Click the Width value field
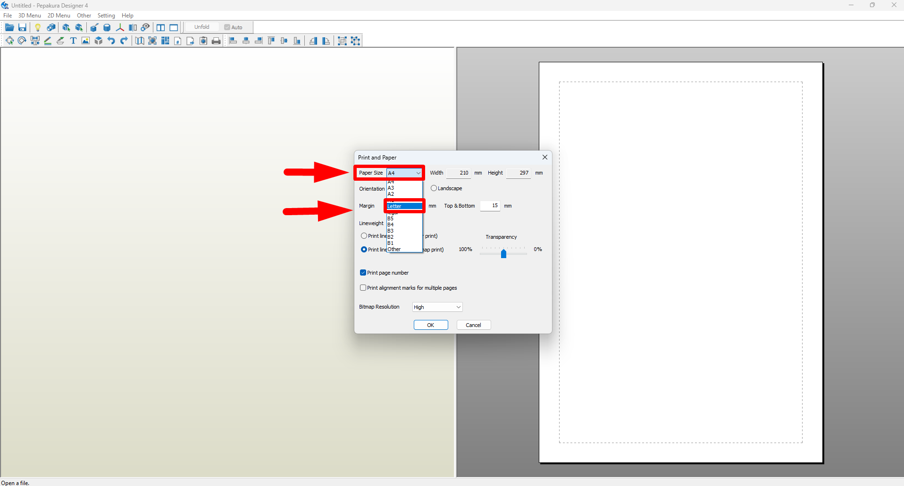Screen dimensions: 904x486 tap(459, 173)
